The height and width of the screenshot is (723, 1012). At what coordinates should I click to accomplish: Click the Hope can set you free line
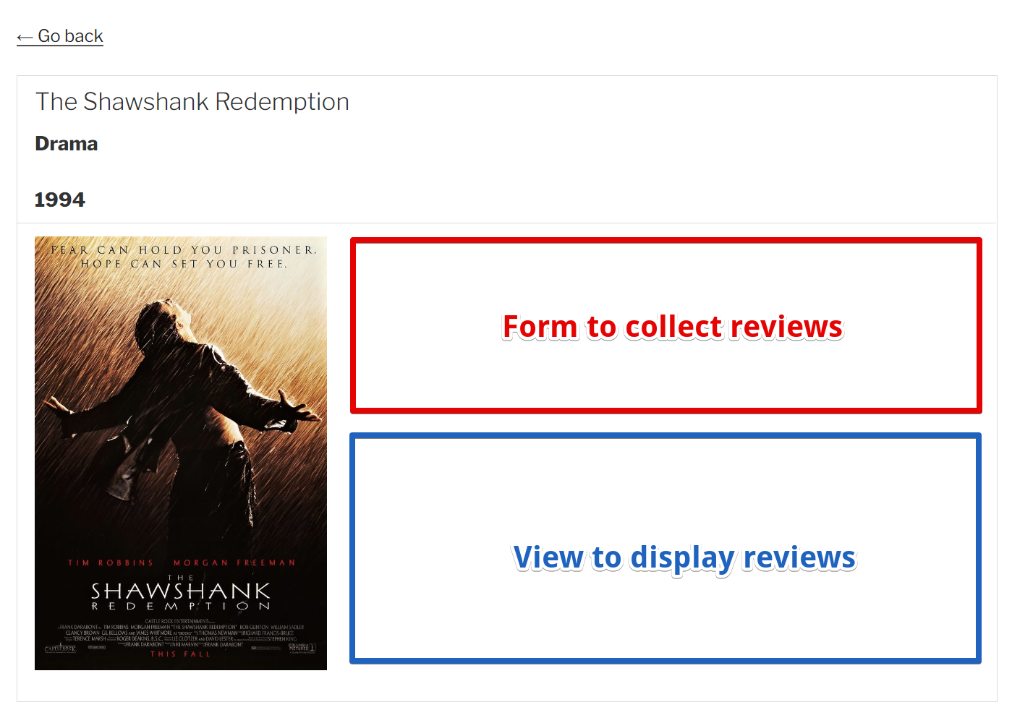(x=184, y=265)
